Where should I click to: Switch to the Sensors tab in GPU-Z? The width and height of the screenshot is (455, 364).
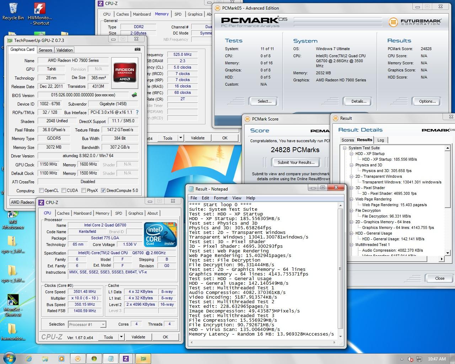coord(45,50)
